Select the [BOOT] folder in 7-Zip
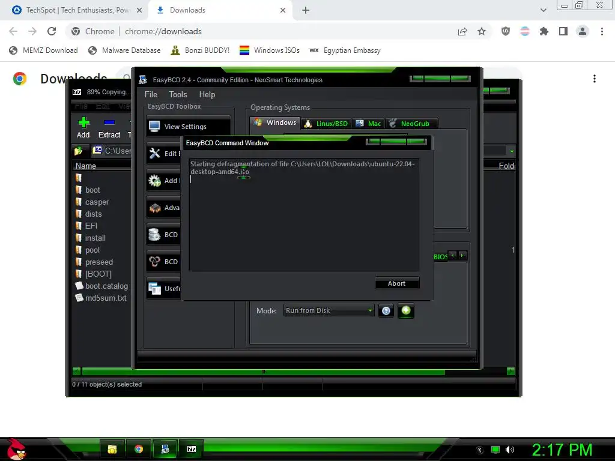 98,274
